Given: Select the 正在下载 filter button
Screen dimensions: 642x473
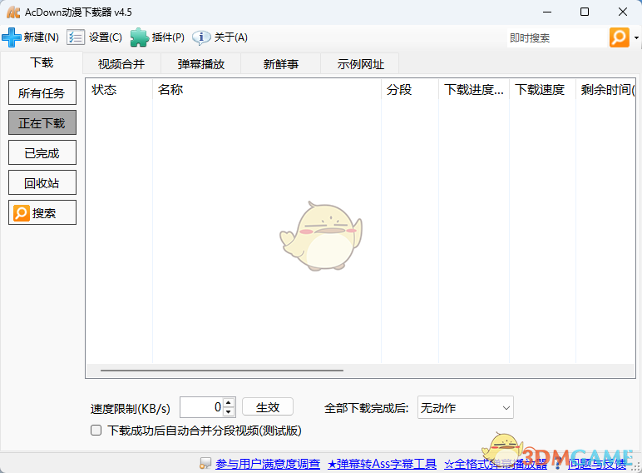Looking at the screenshot, I should [x=42, y=122].
